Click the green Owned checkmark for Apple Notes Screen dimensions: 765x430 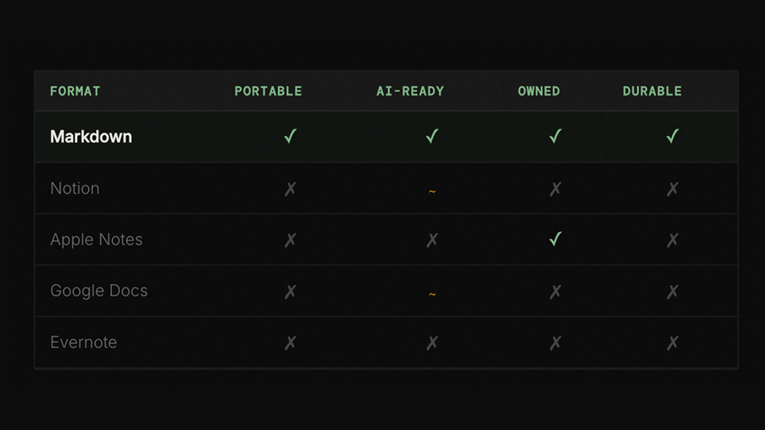(x=556, y=239)
